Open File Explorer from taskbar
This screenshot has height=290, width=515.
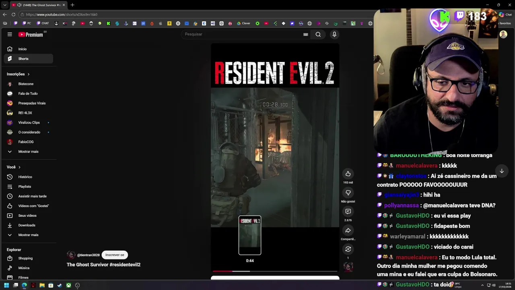click(x=42, y=285)
